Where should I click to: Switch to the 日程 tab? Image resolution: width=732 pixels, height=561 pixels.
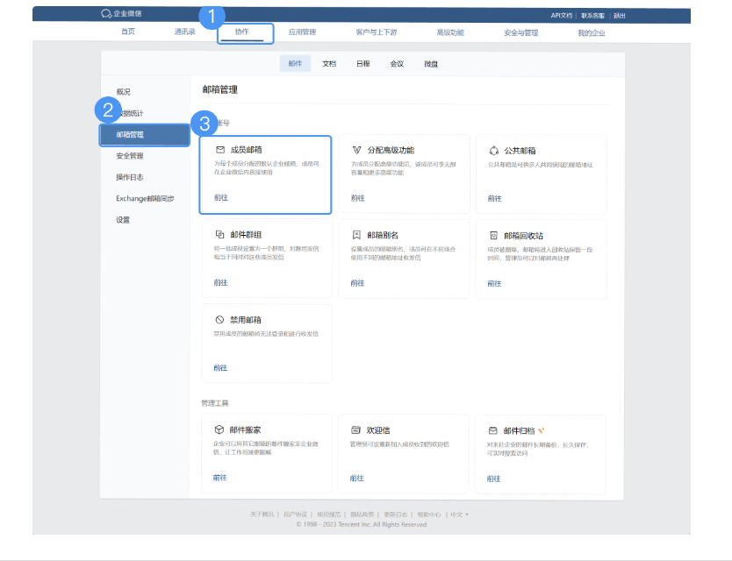coord(362,64)
